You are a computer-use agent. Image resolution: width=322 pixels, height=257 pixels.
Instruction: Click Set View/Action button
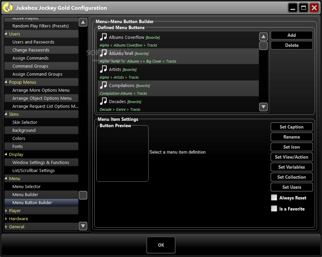click(x=291, y=157)
